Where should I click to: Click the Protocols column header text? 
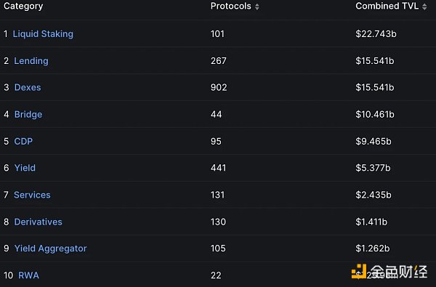point(231,6)
